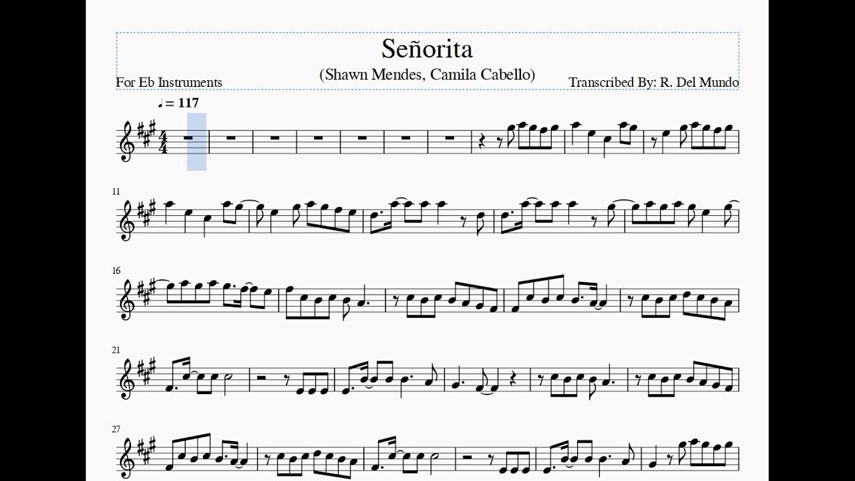Click the title text "Señorita"
The height and width of the screenshot is (481, 855).
pos(427,49)
